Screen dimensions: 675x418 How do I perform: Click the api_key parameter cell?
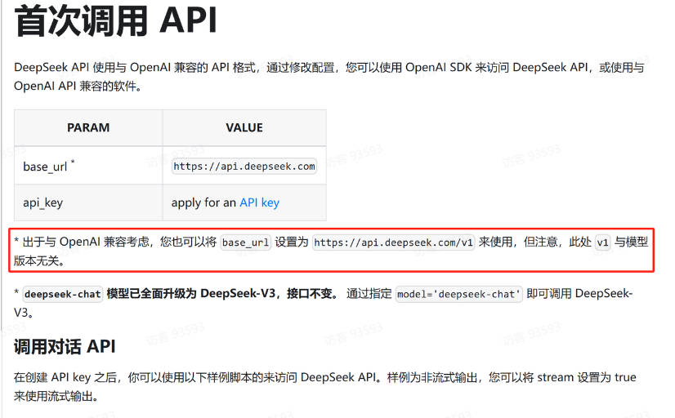(x=88, y=202)
